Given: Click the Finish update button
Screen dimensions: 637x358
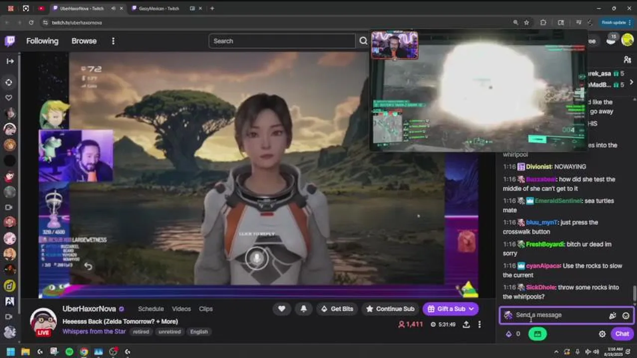Looking at the screenshot, I should pos(616,22).
